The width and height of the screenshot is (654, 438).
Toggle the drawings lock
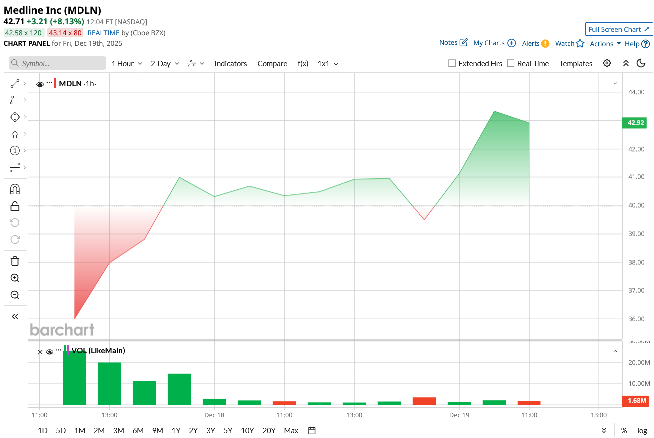[x=15, y=206]
